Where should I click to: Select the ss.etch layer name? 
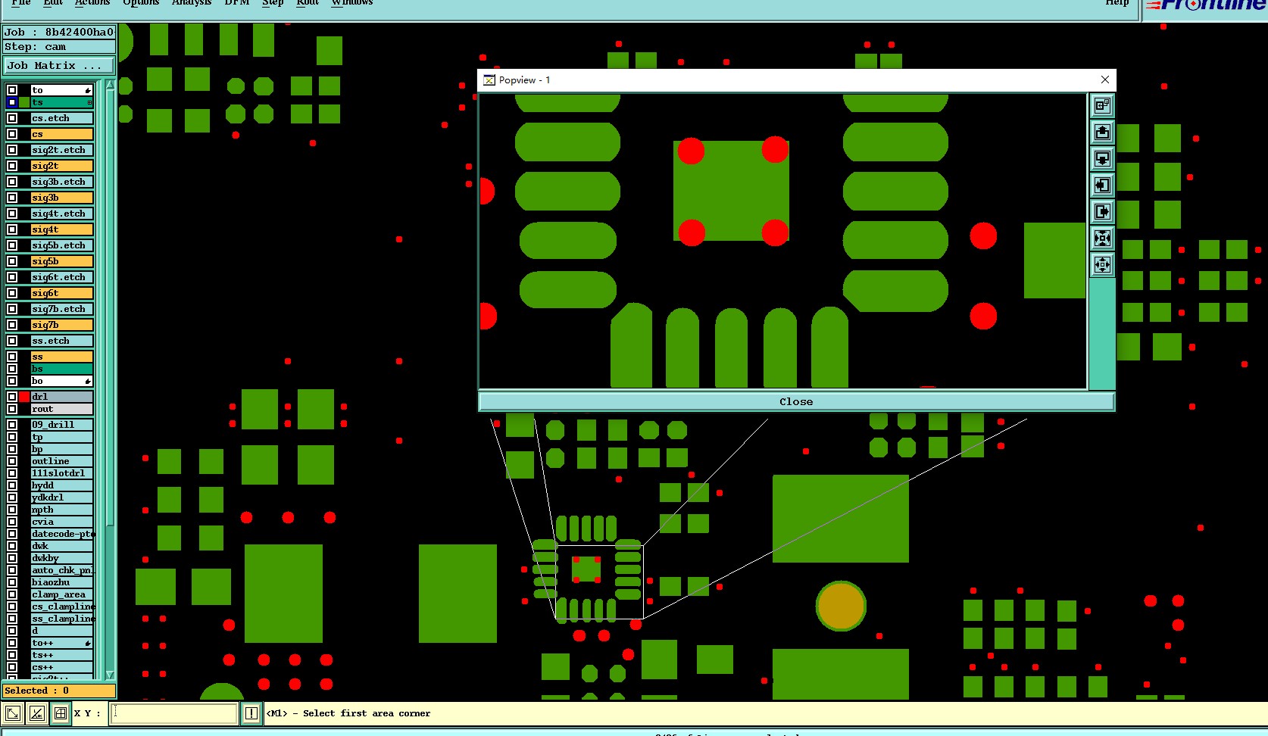[x=61, y=341]
